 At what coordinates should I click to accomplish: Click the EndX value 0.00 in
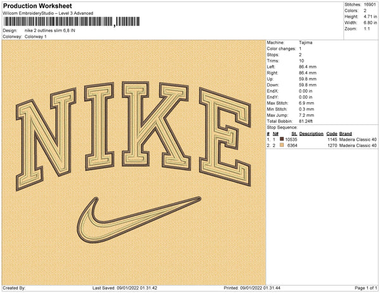coord(306,91)
